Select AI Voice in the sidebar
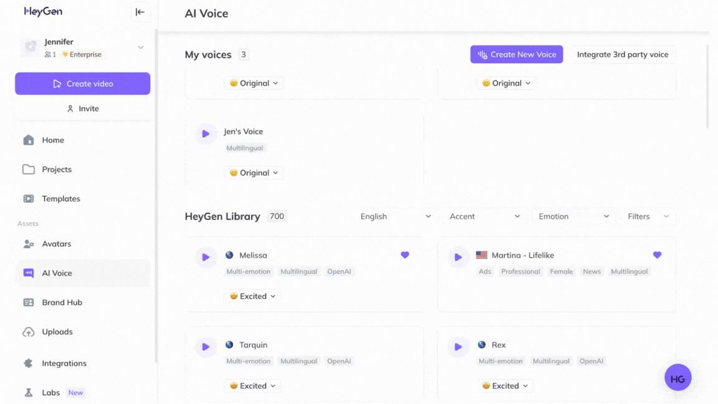 tap(82, 273)
